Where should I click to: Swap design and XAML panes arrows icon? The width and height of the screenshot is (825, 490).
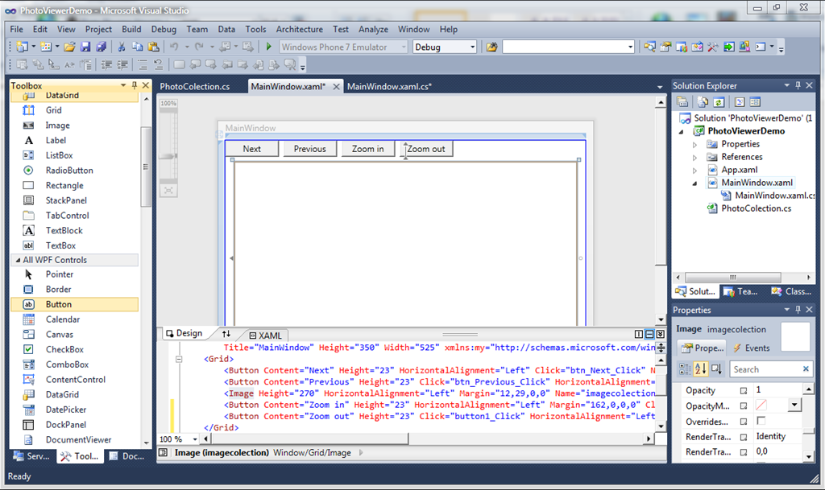coord(226,334)
